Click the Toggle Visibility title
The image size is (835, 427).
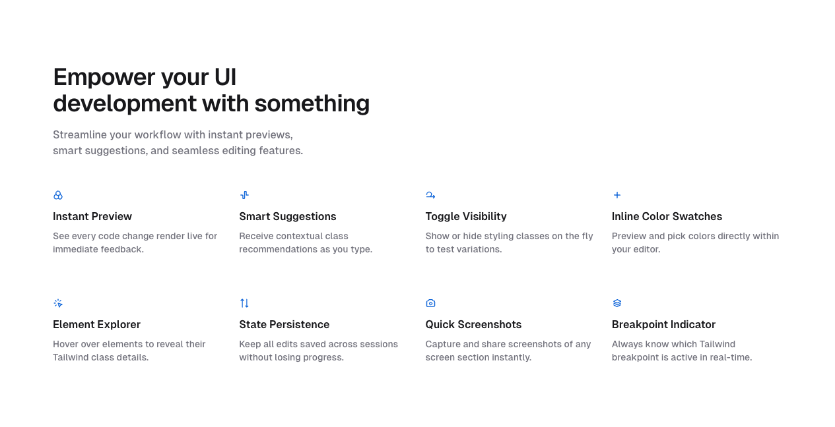pyautogui.click(x=466, y=216)
